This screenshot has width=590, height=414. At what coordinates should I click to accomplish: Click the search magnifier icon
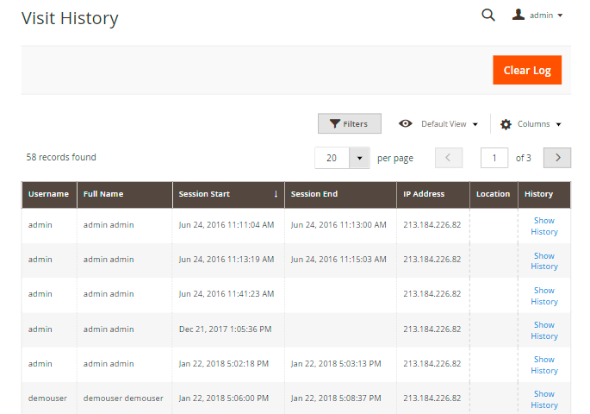click(488, 15)
